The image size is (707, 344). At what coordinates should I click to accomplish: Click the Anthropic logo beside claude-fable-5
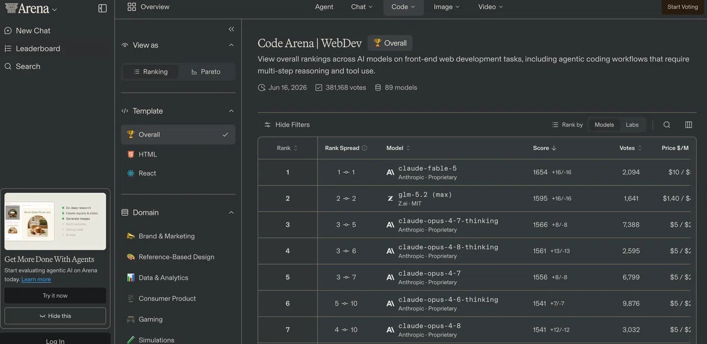tap(390, 173)
